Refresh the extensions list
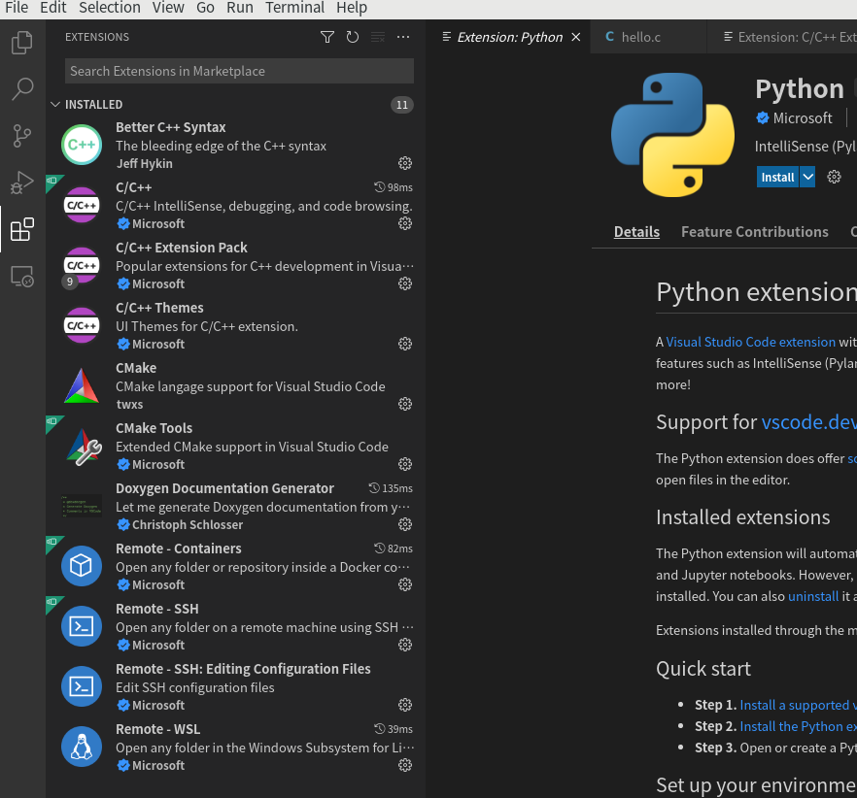 (x=353, y=37)
